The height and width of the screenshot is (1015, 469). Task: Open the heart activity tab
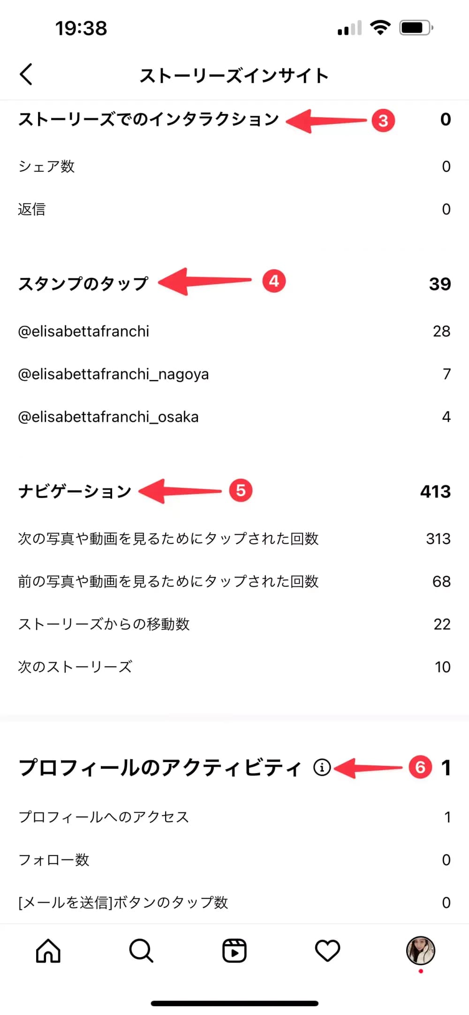point(327,951)
